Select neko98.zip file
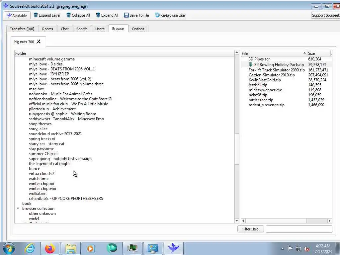This screenshot has width=340, height=255. click(258, 95)
